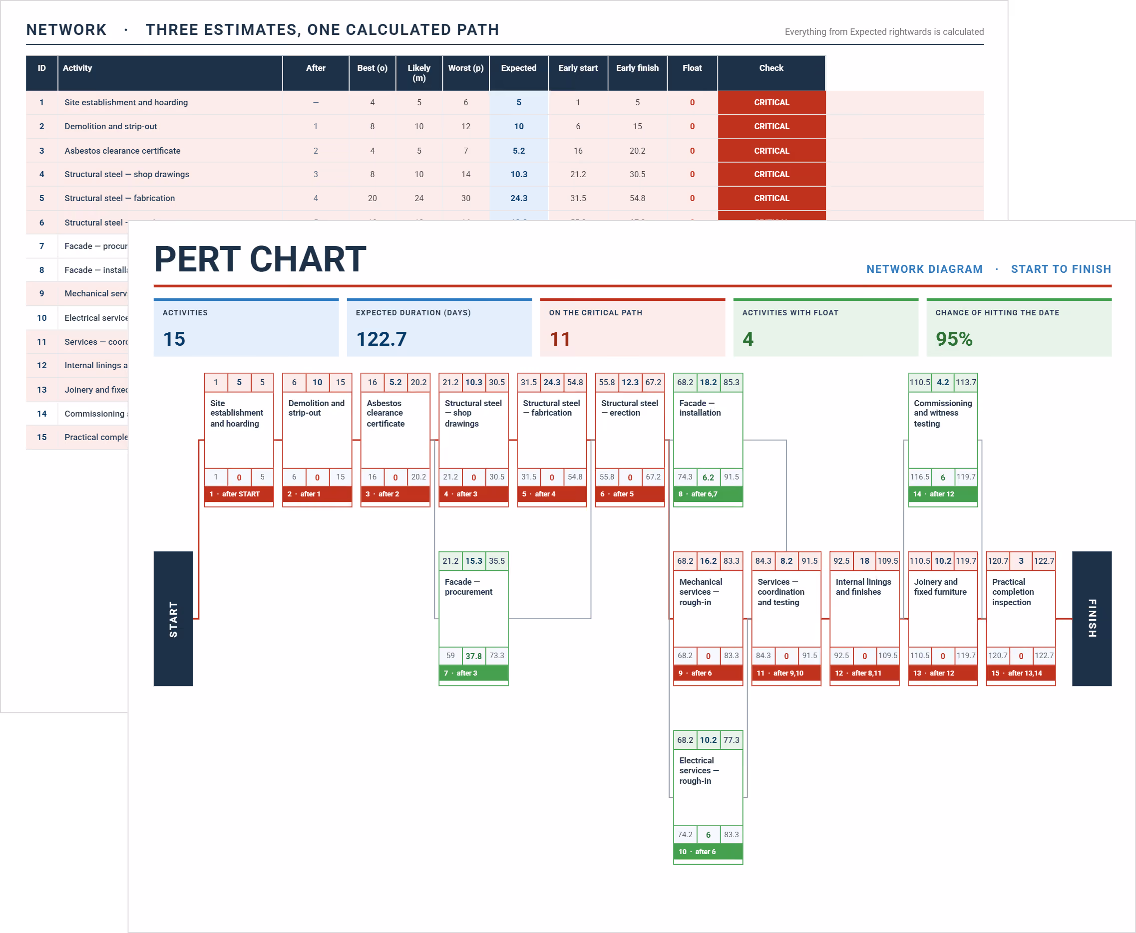Viewport: 1136px width, 933px height.
Task: Click the Activity column header in Network table
Action: [x=170, y=73]
